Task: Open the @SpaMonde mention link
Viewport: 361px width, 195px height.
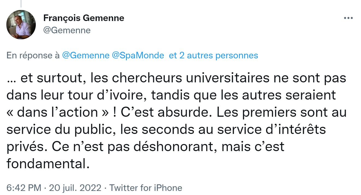Action: pyautogui.click(x=138, y=55)
